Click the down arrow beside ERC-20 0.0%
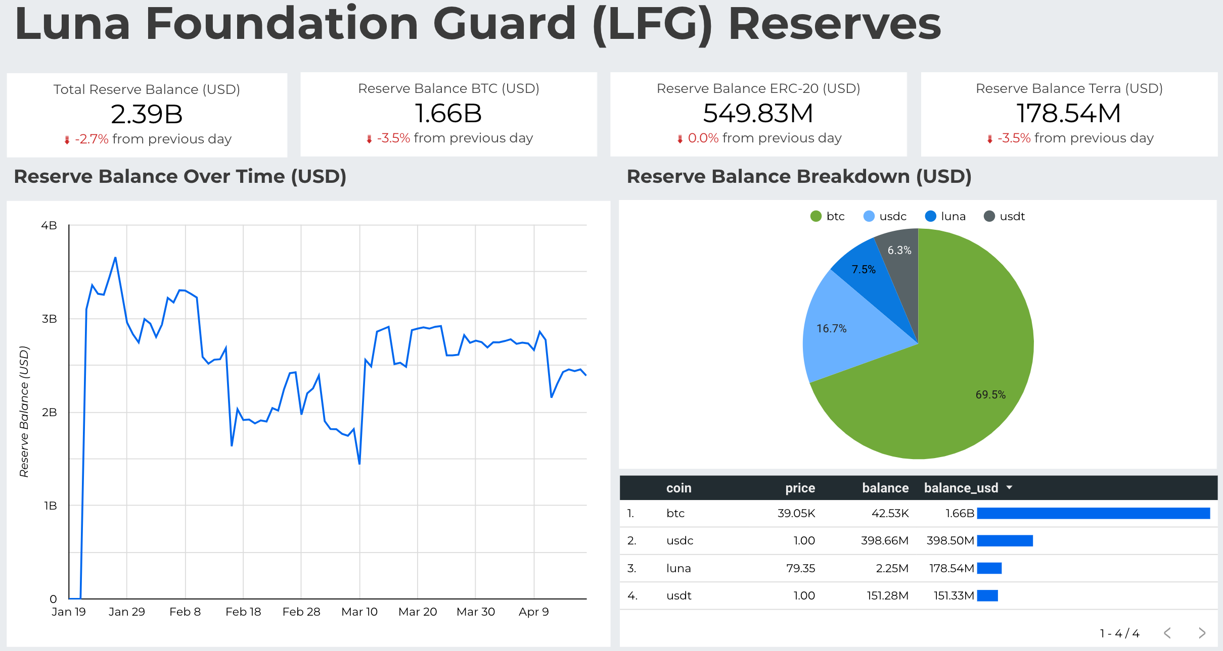The width and height of the screenshot is (1223, 651). (x=680, y=139)
